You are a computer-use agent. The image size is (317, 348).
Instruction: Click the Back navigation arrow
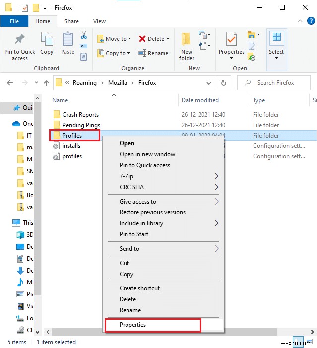click(10, 83)
